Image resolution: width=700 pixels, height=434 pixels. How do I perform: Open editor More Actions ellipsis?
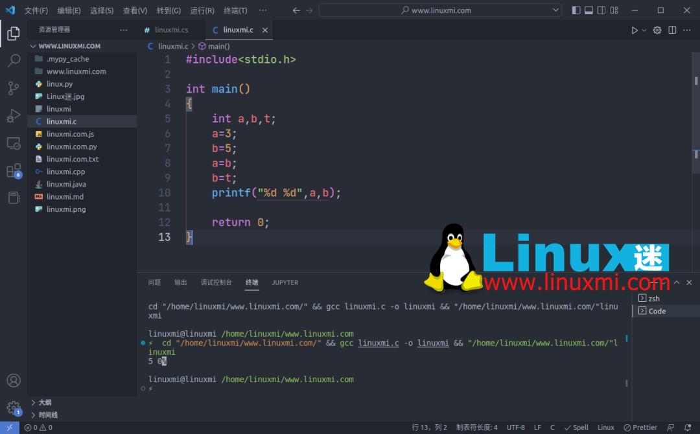[686, 30]
